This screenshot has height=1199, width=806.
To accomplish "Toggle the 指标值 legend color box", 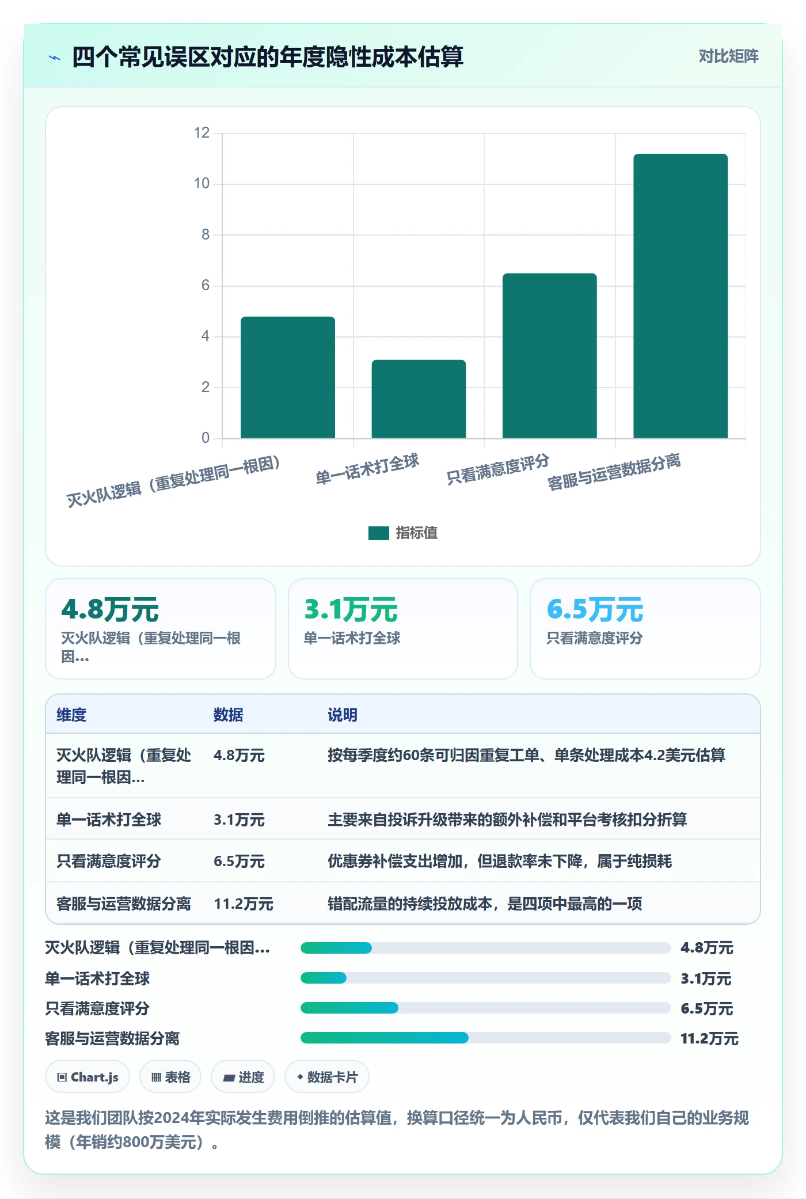I will (378, 533).
